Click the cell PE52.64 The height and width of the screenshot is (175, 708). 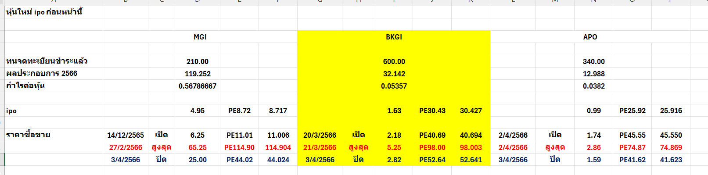tap(432, 160)
